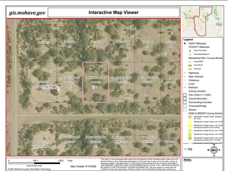Click parcel label 224-13-117
The image size is (228, 171).
click(x=96, y=142)
